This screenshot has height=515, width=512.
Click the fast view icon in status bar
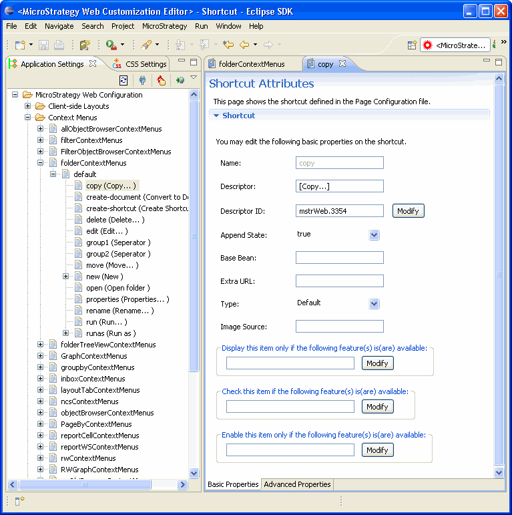pyautogui.click(x=20, y=501)
